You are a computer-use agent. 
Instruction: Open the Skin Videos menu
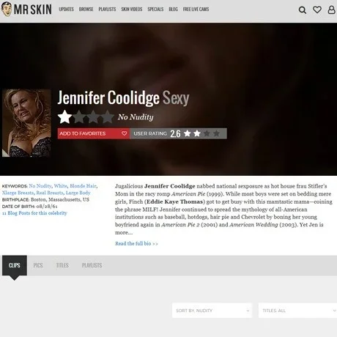point(132,10)
